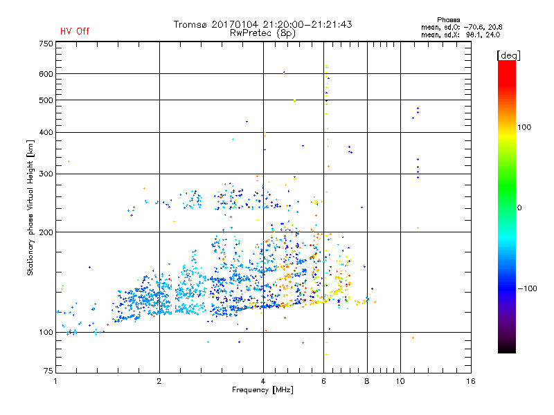This screenshot has height=415, width=554.
Task: Click the y-axis tick label '400'
Action: 46,132
